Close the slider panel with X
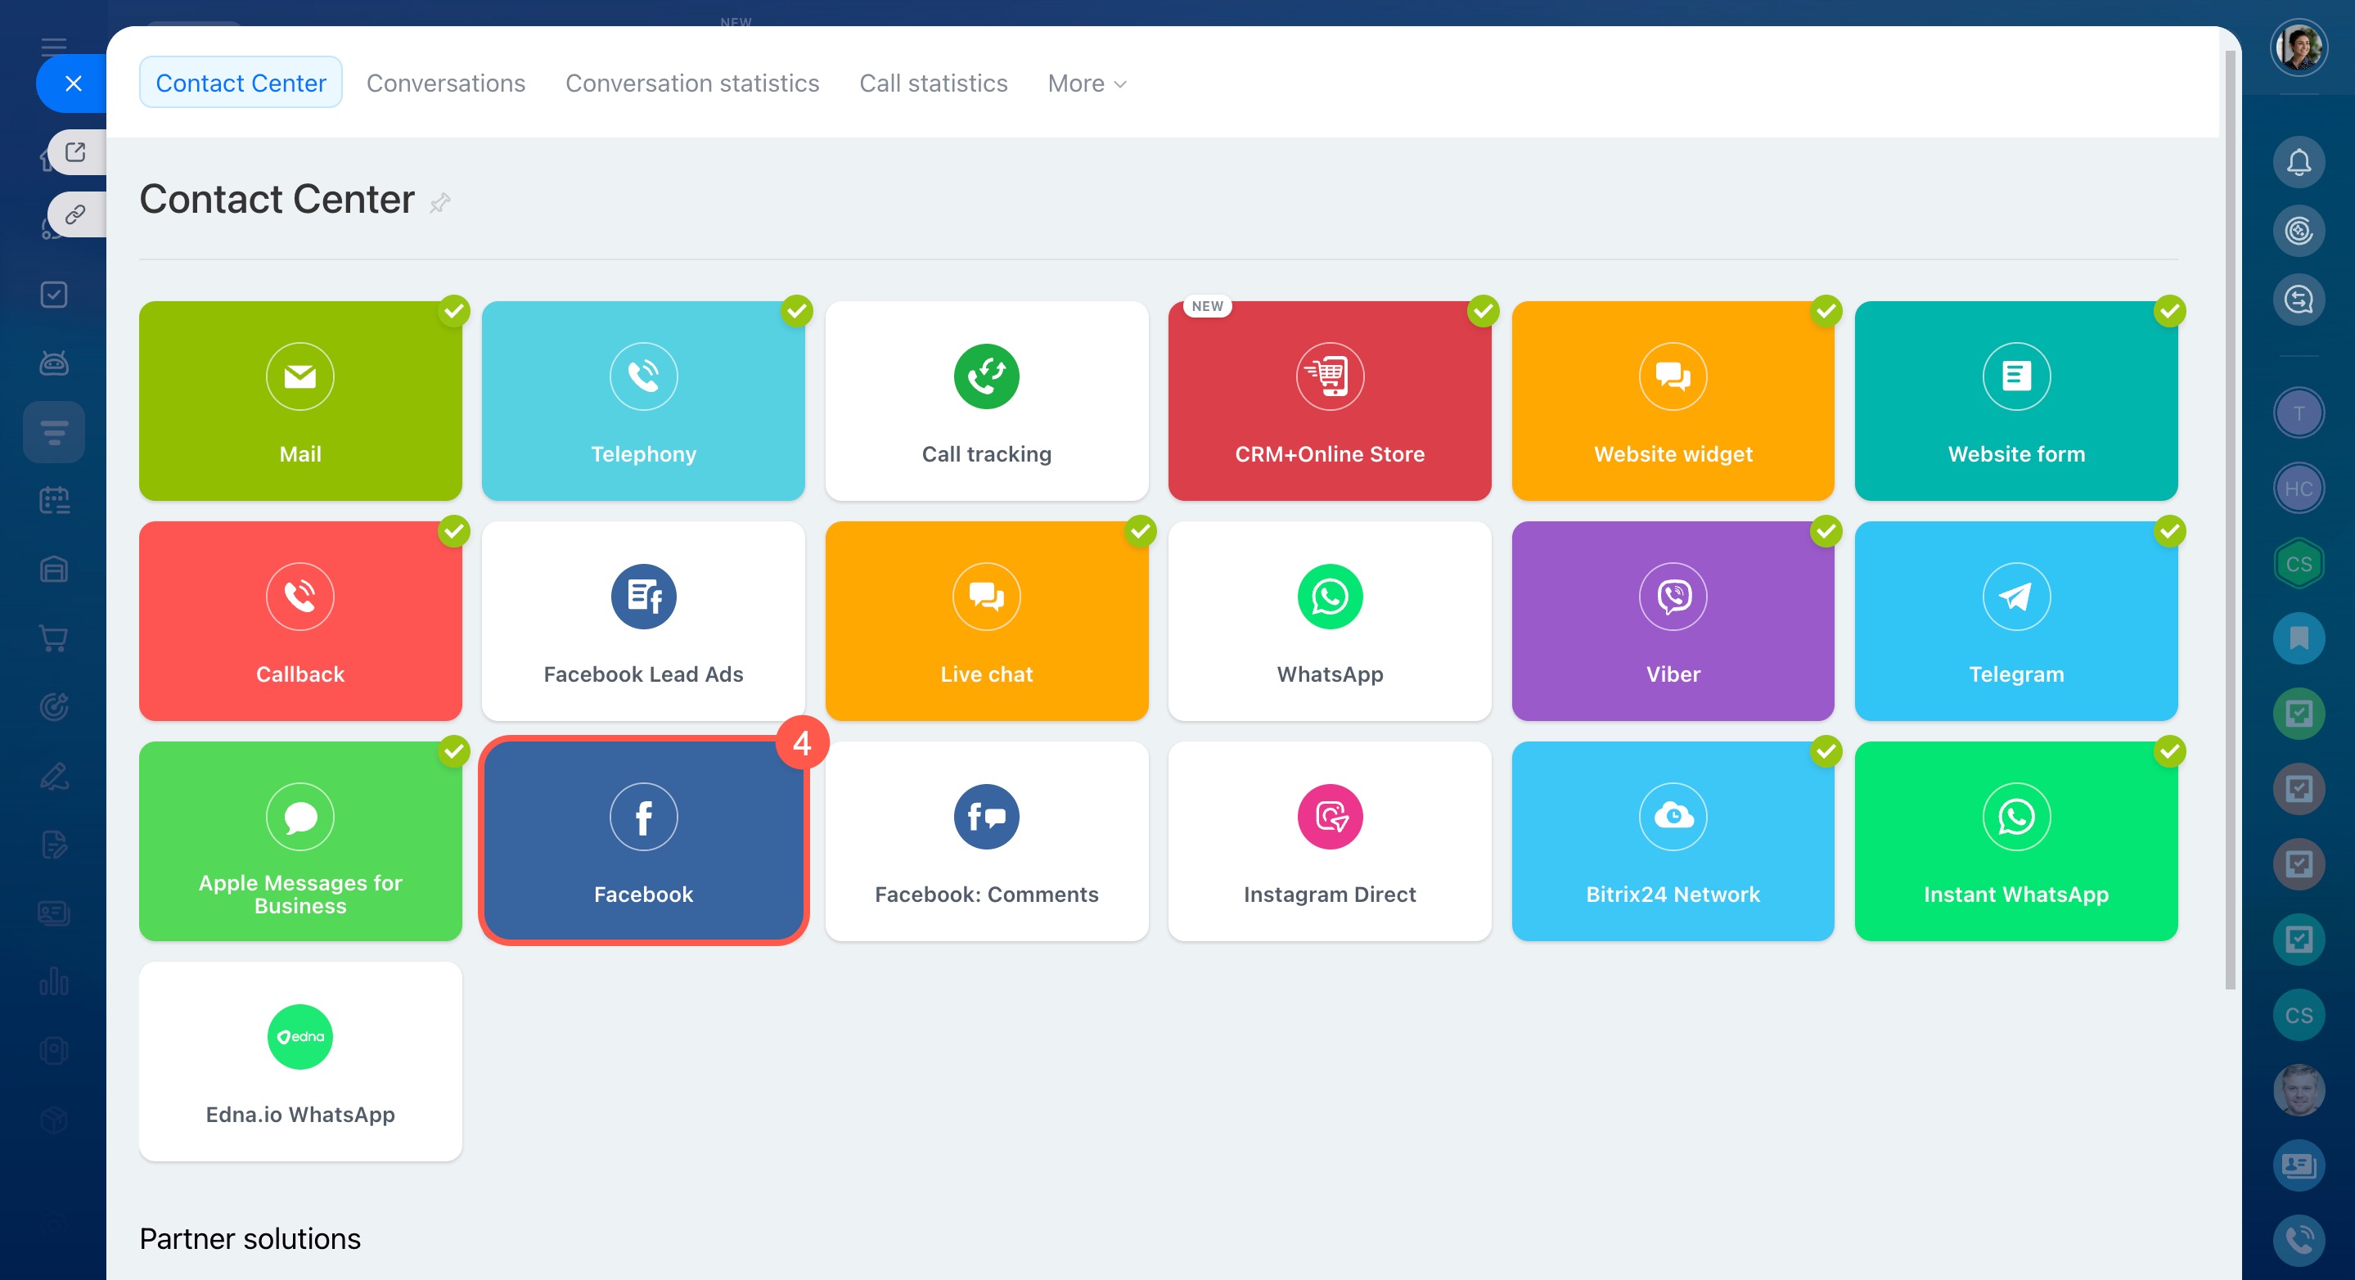2355x1280 pixels. coord(73,83)
